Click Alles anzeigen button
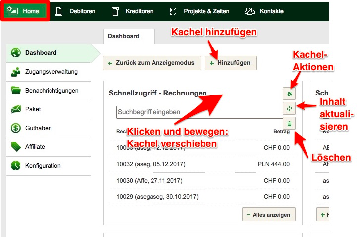Screen dimensions: 358x237 coord(269,214)
